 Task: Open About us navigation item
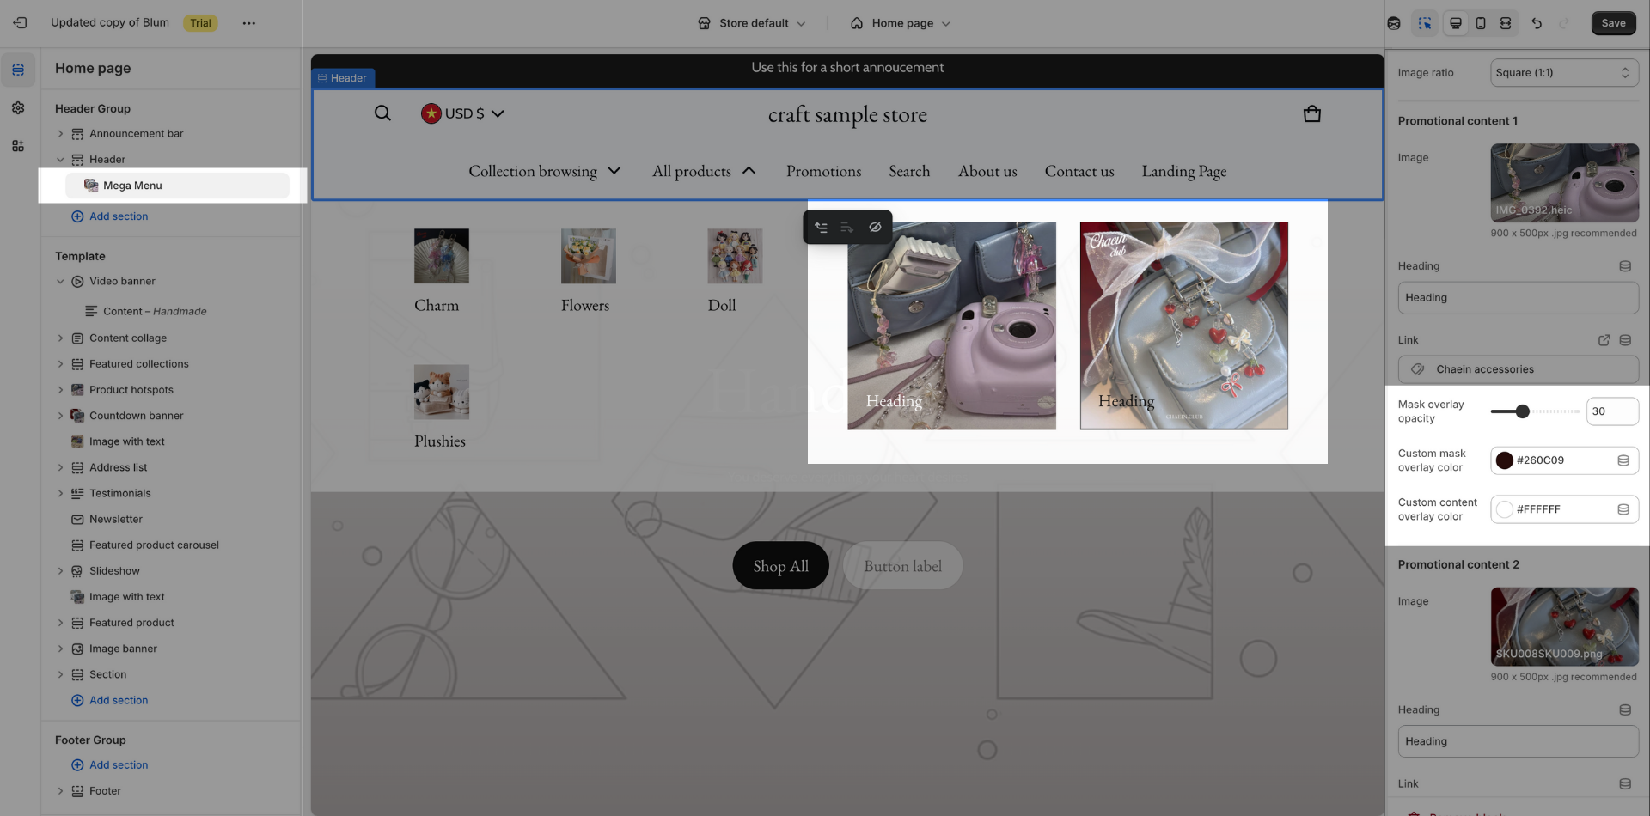tap(987, 171)
